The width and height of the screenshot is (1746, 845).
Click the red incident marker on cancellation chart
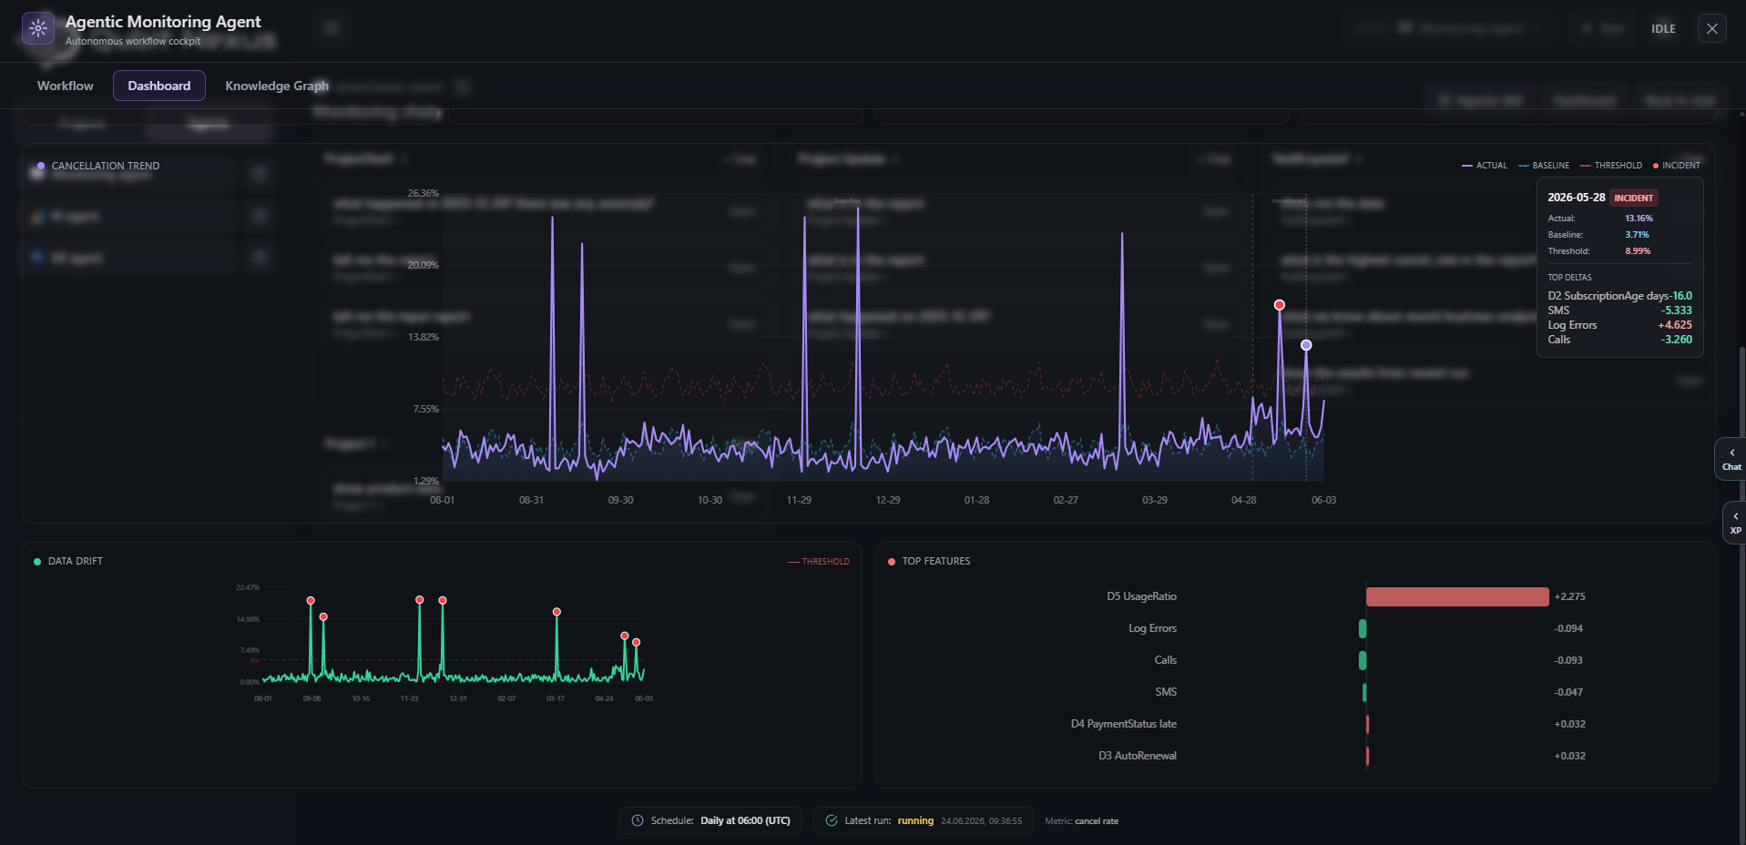[x=1280, y=305]
